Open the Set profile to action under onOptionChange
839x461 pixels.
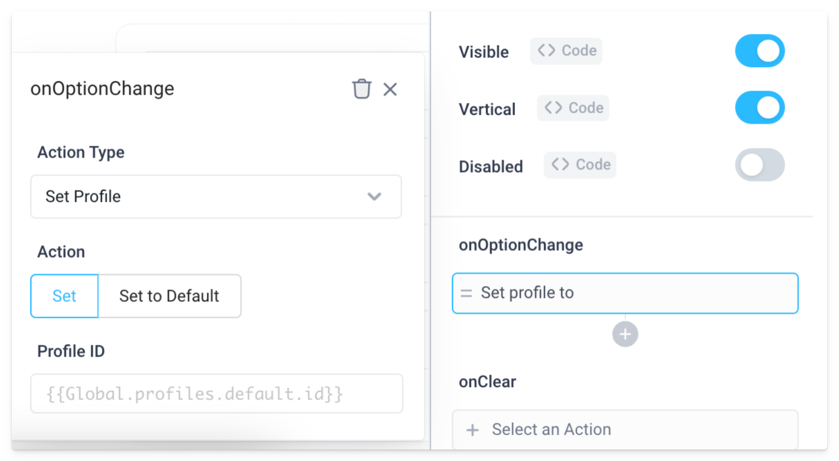625,293
